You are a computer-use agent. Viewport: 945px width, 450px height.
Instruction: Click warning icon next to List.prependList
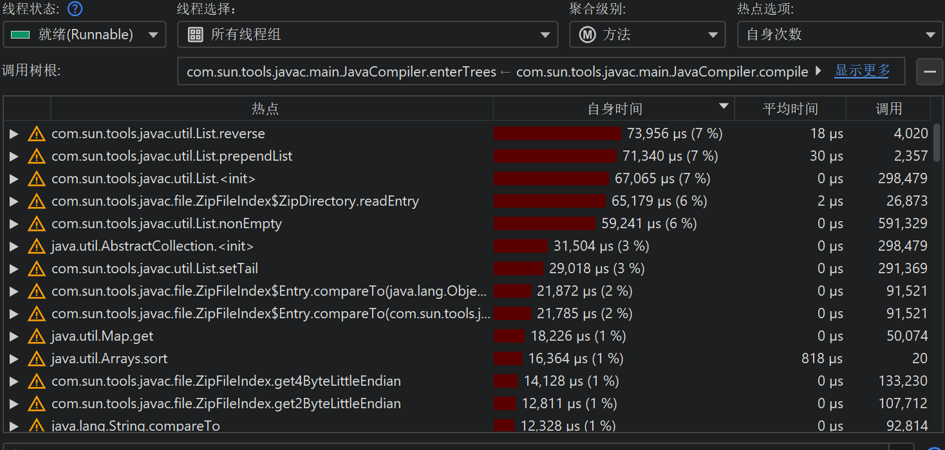tap(36, 156)
